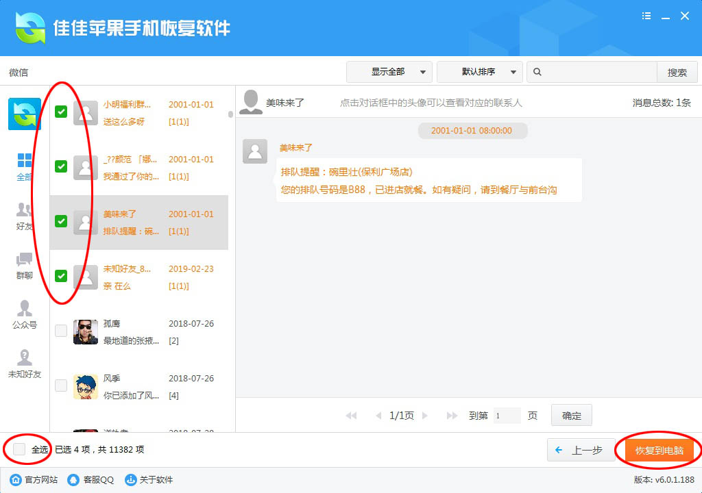
Task: Open 关于软件 about software link
Action: click(149, 479)
